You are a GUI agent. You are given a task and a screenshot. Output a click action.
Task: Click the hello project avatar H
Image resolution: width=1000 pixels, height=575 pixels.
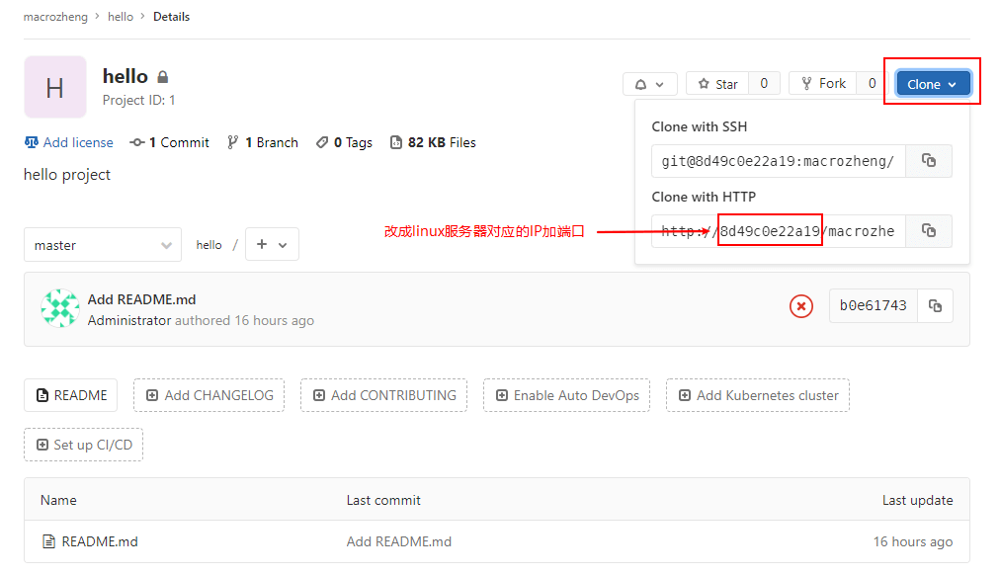coord(55,87)
